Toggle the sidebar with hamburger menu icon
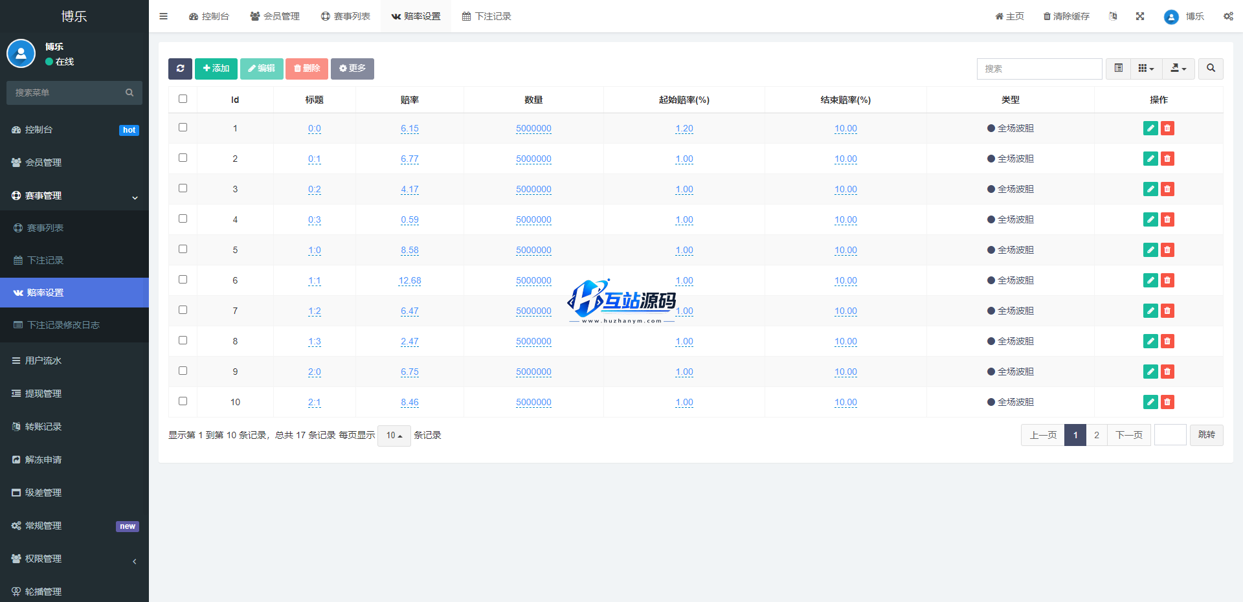 click(x=164, y=16)
